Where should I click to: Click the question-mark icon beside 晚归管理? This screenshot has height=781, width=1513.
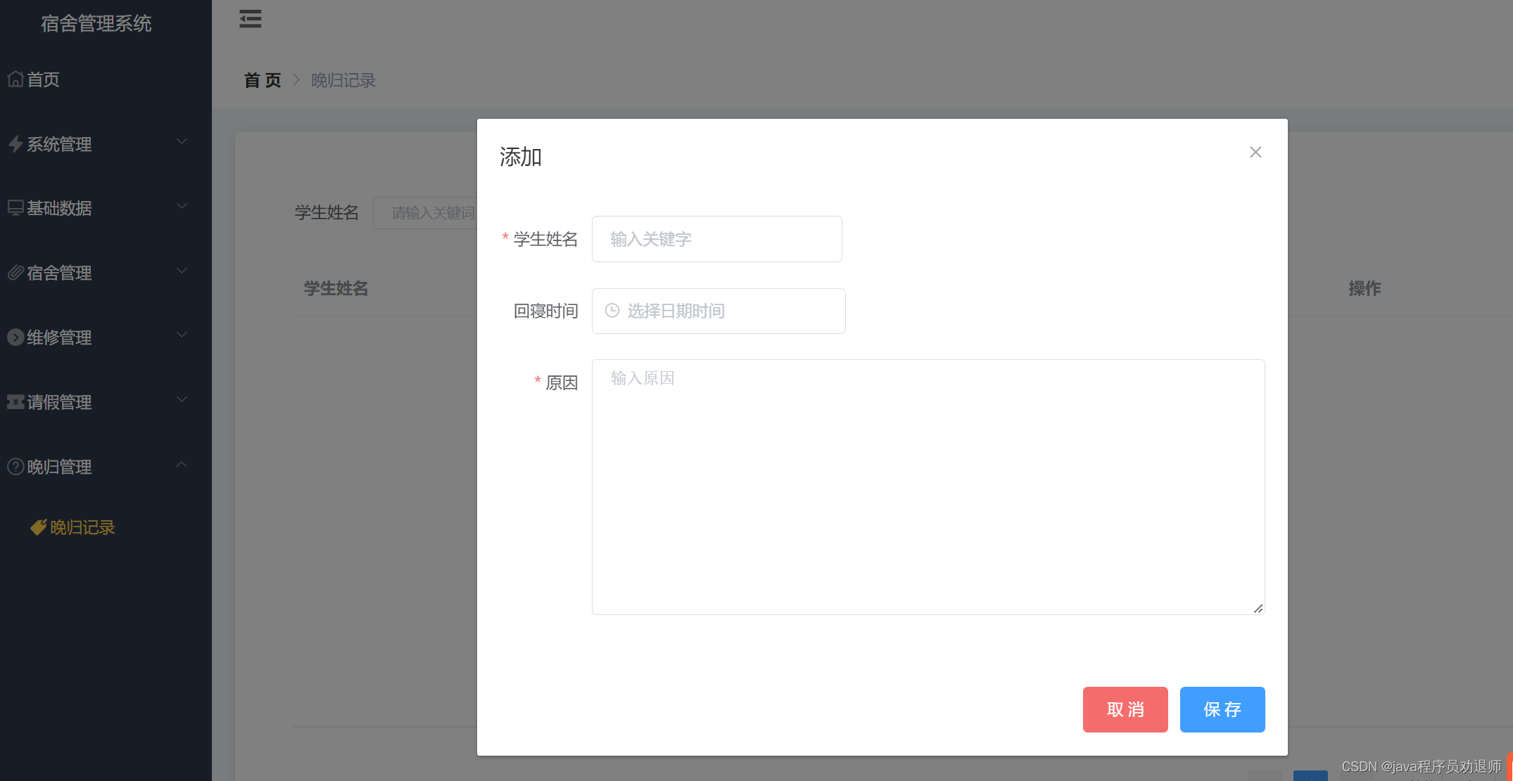click(15, 466)
